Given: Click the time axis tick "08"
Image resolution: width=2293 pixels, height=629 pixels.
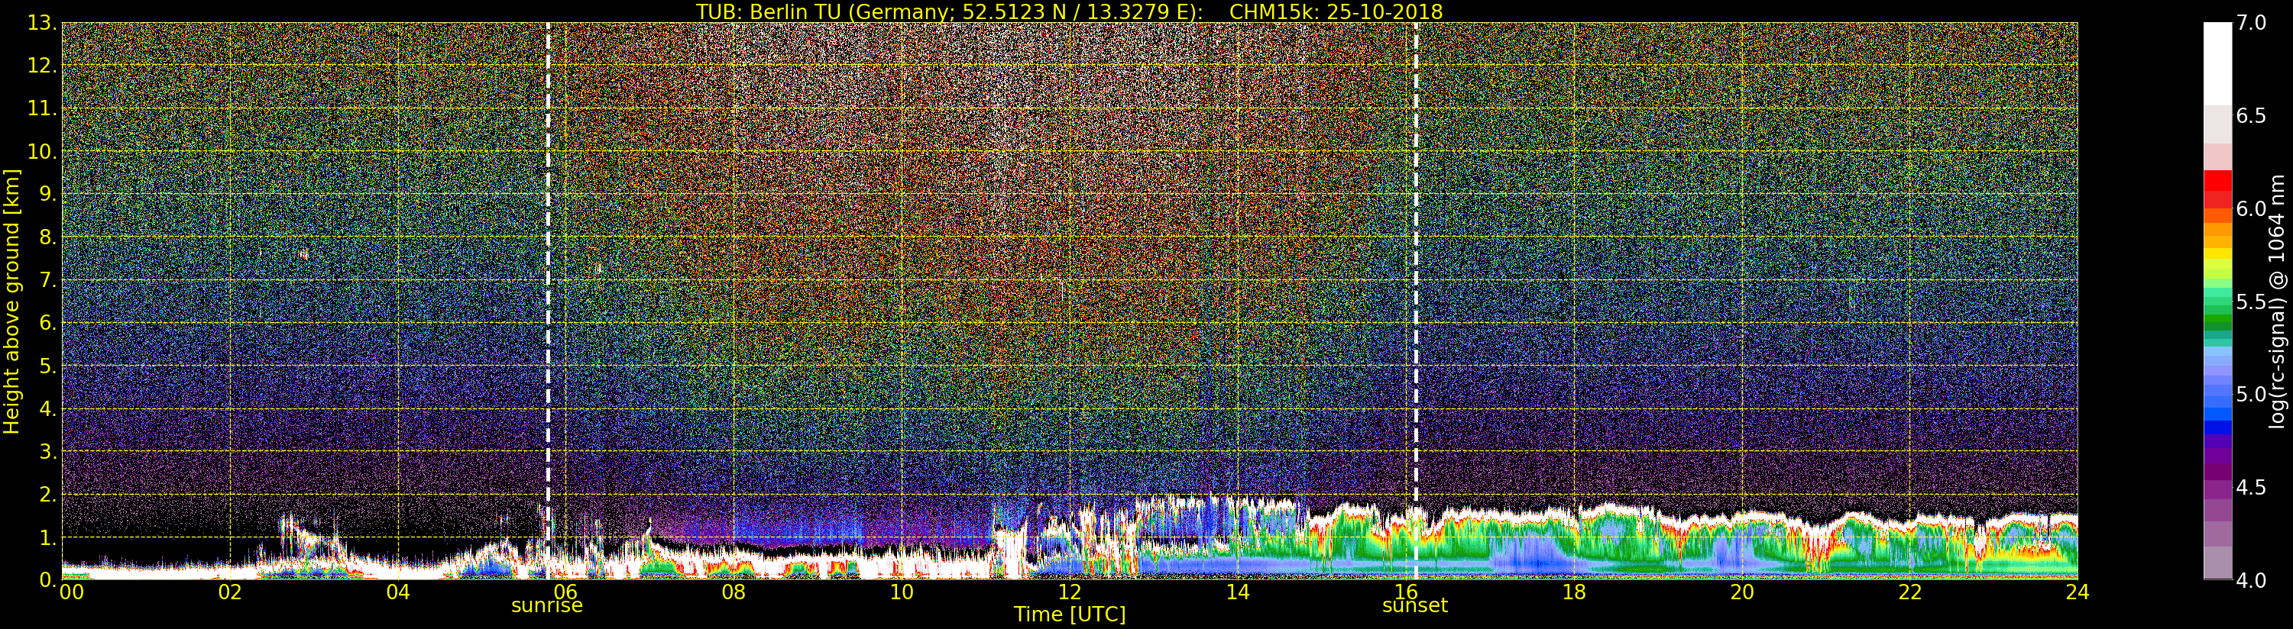Looking at the screenshot, I should tap(734, 592).
